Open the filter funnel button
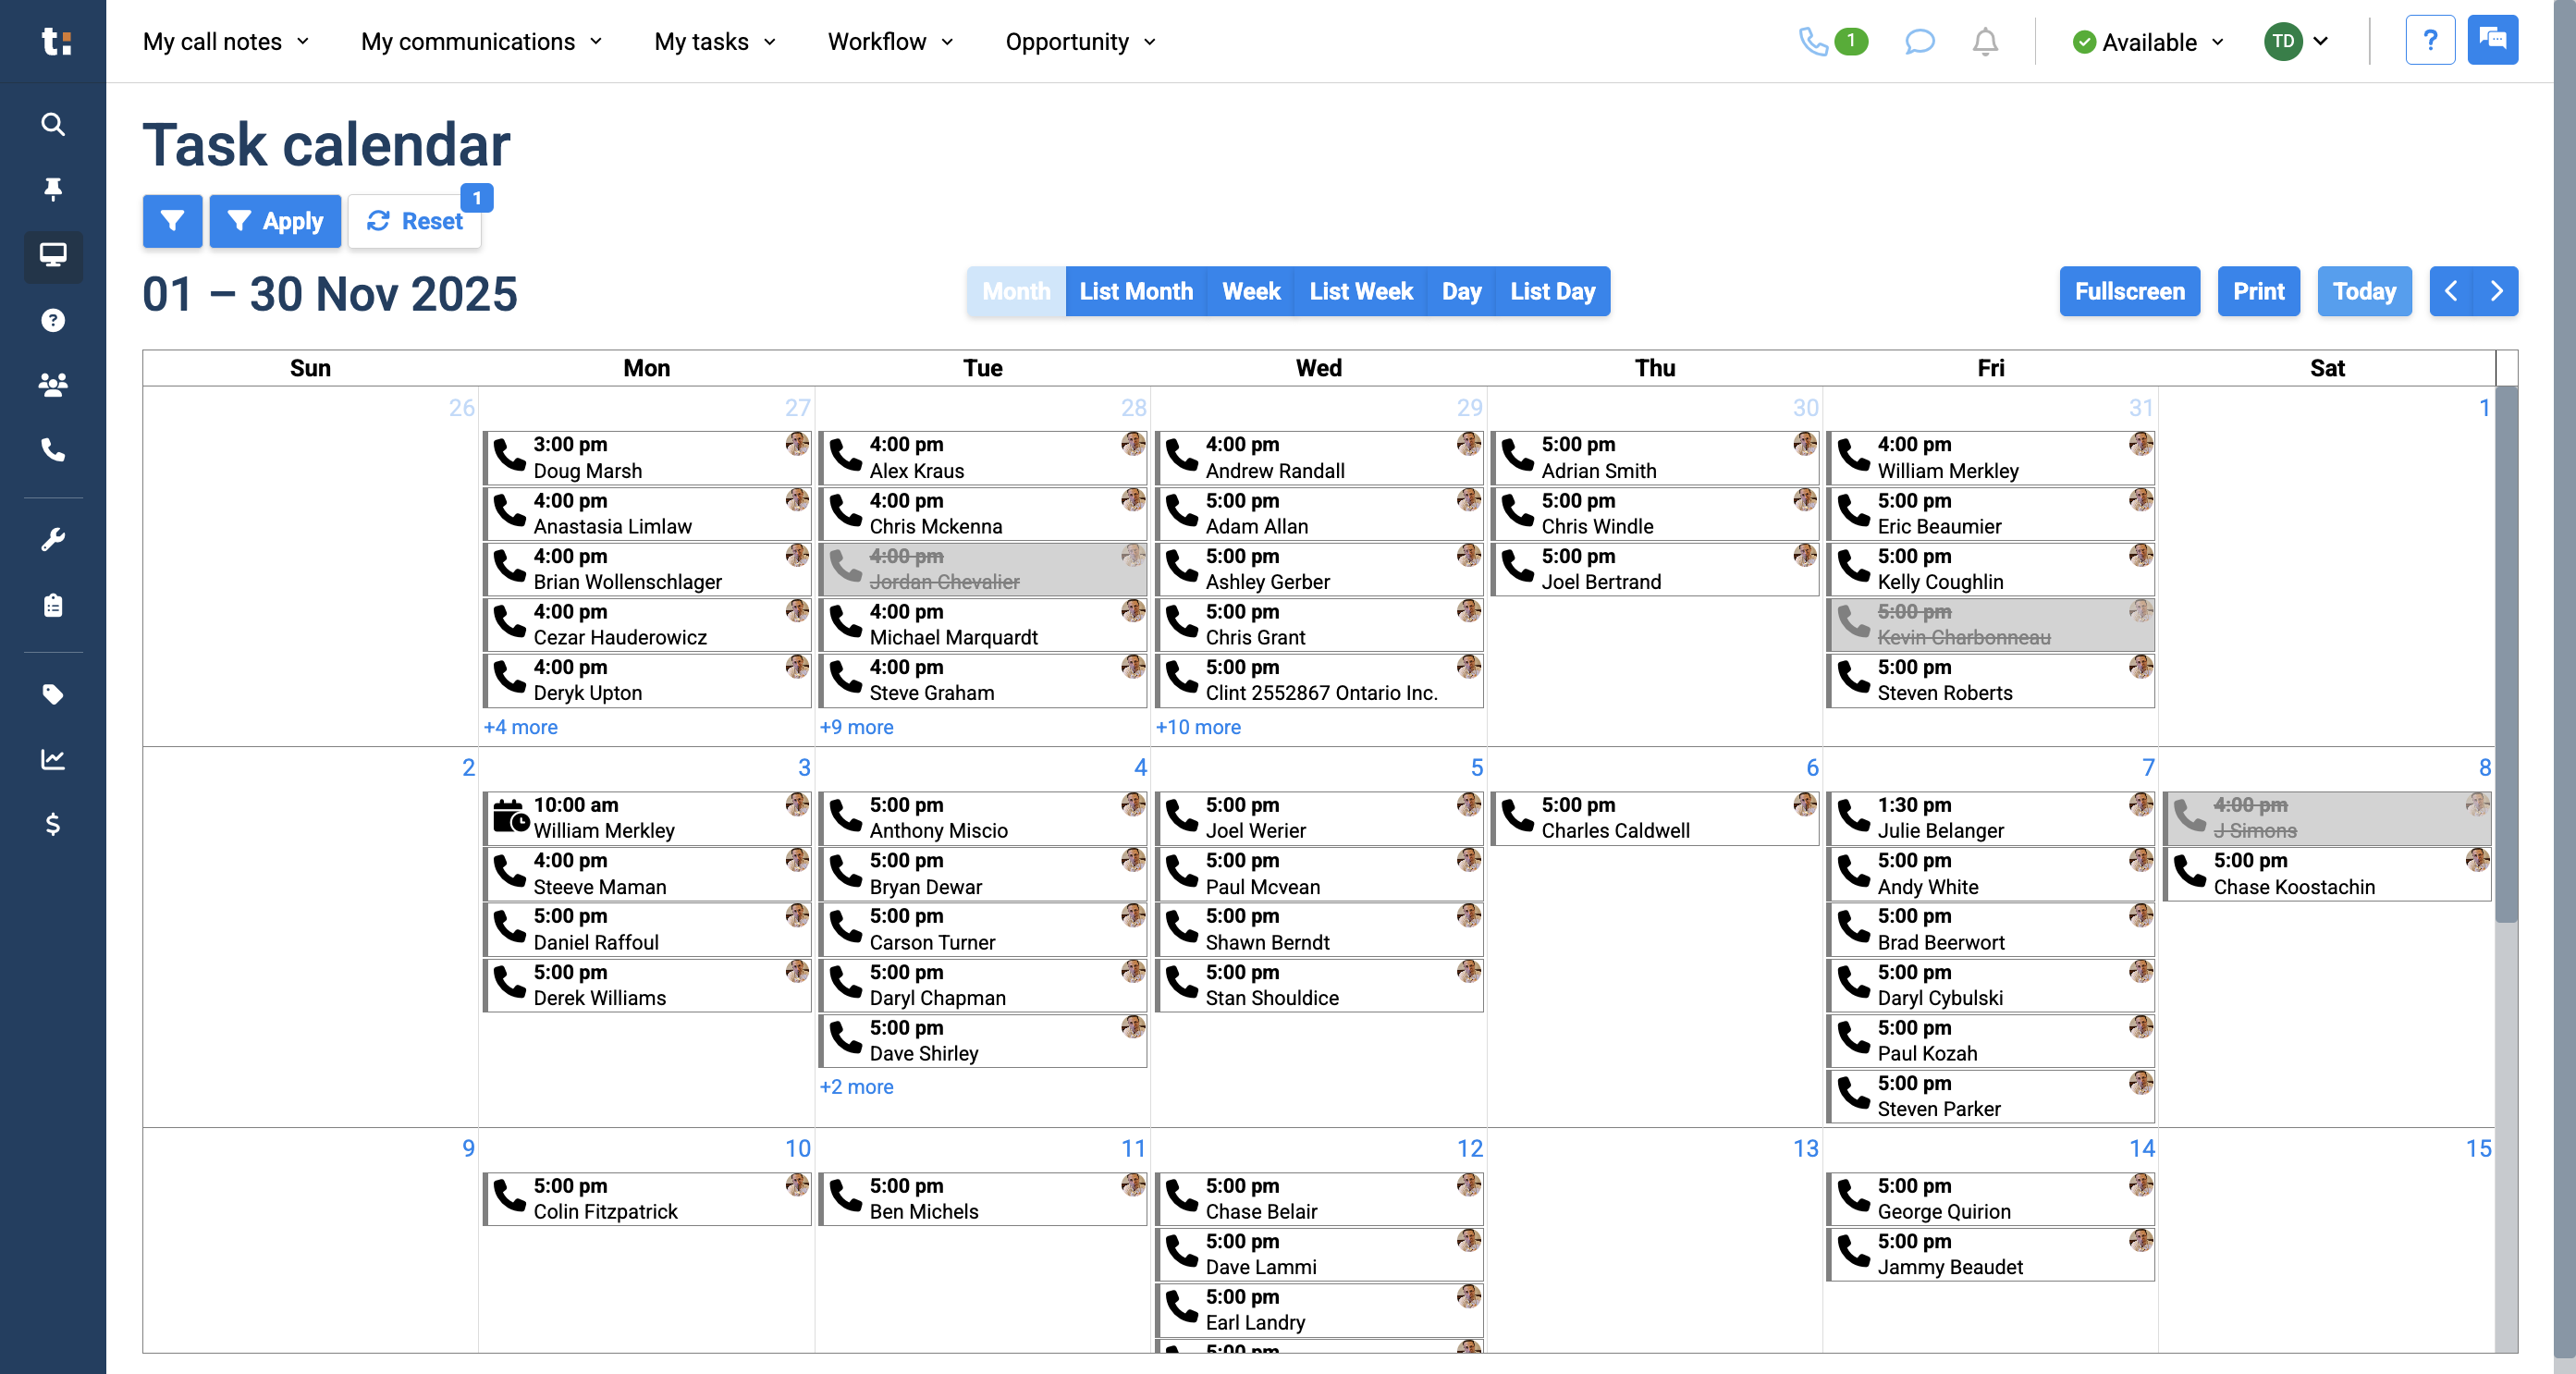2576x1374 pixels. point(172,221)
